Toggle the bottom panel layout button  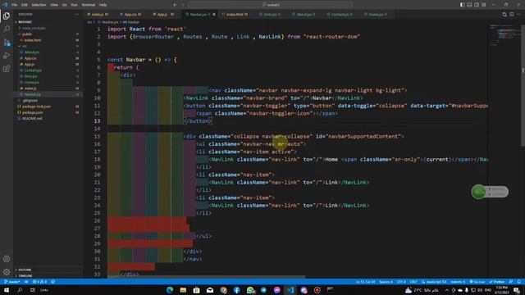coord(469,5)
